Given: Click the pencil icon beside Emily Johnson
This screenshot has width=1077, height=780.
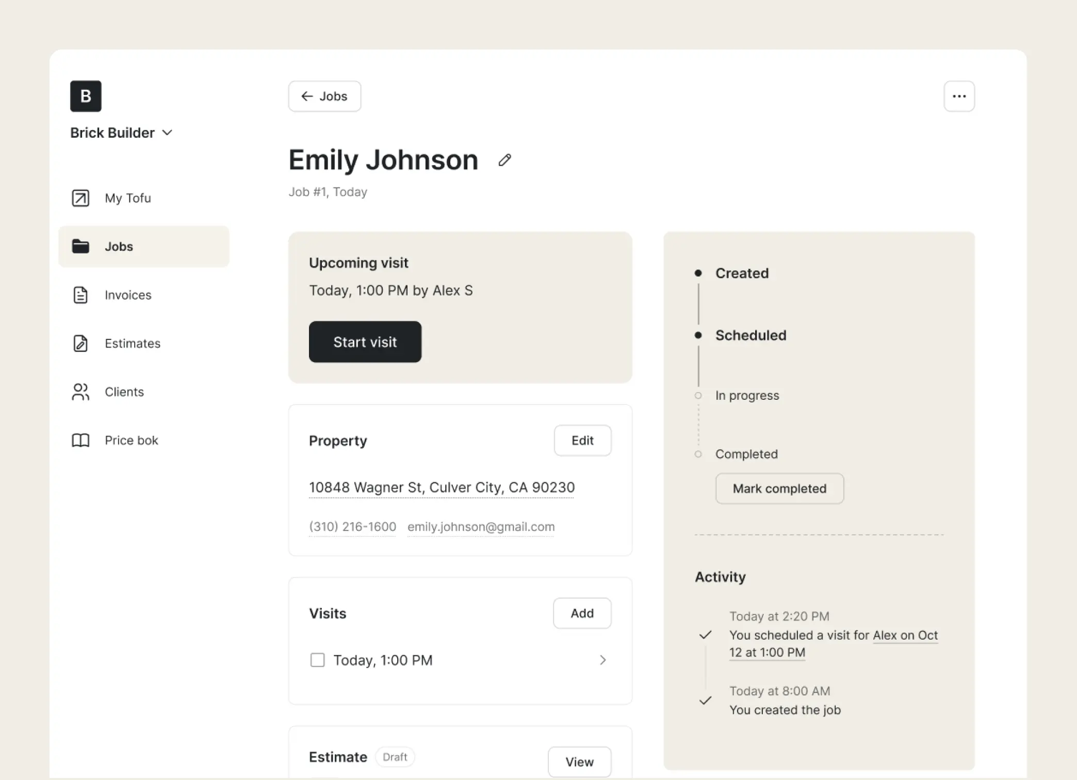Looking at the screenshot, I should click(504, 160).
